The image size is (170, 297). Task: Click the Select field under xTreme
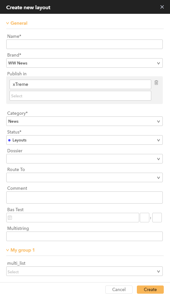[x=80, y=96]
